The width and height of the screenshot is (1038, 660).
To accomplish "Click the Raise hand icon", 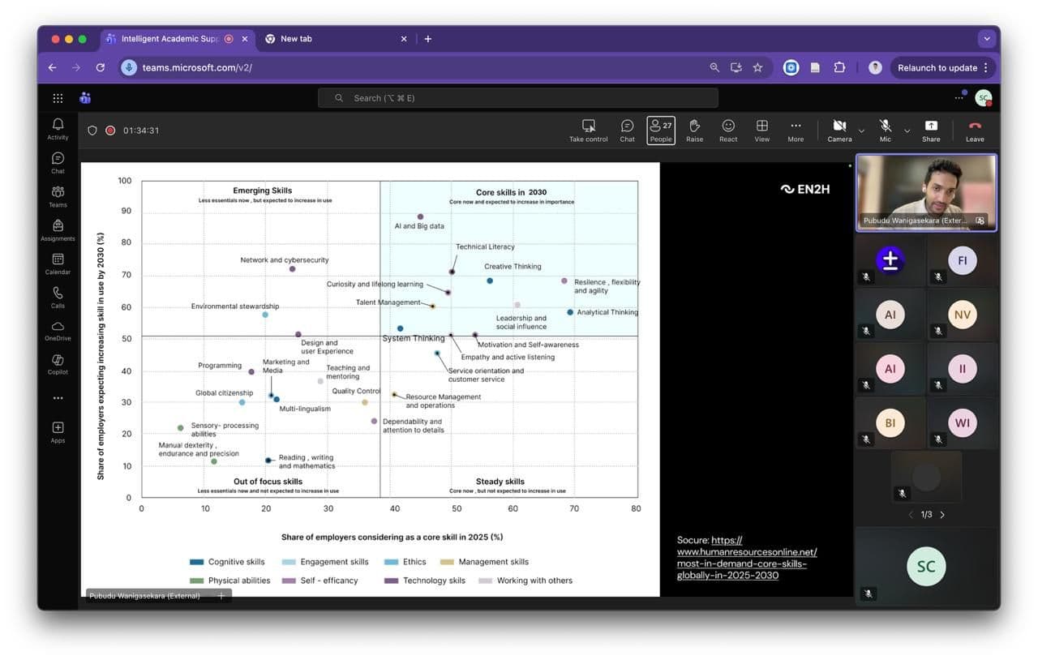I will click(x=694, y=130).
